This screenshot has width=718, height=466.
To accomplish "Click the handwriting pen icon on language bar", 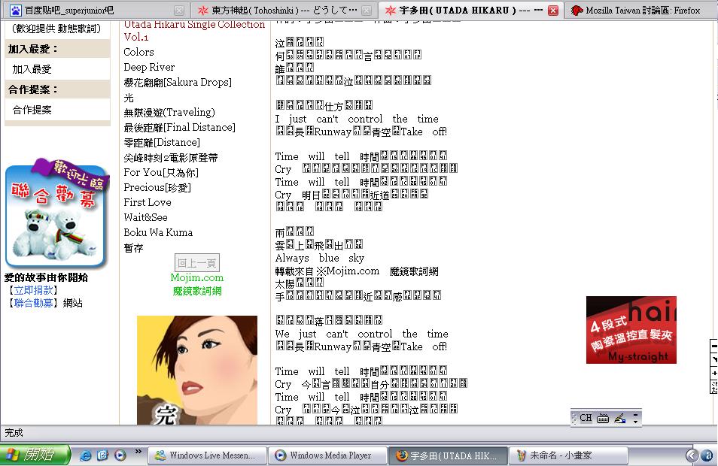I will coord(620,418).
